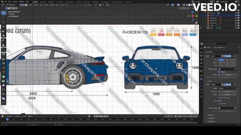Select Empty.001 in the outliner
Image resolution: width=241 pixels, height=135 pixels.
tap(214, 18)
